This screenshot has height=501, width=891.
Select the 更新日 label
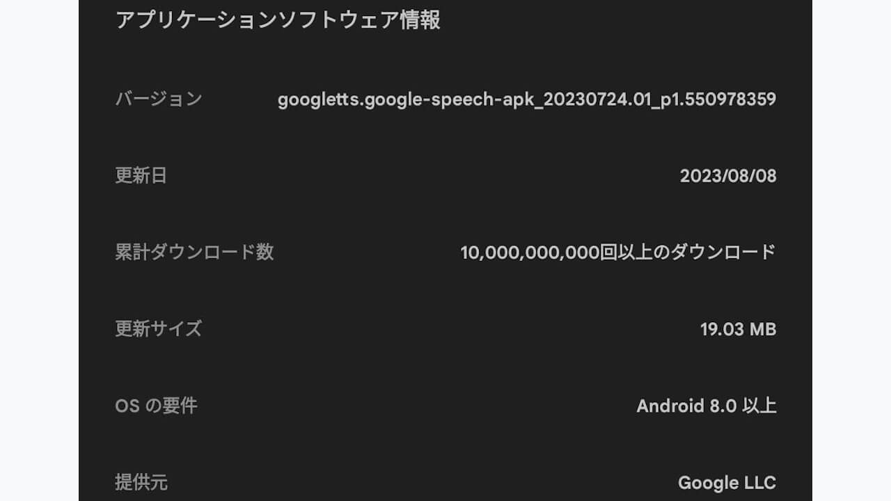point(141,175)
